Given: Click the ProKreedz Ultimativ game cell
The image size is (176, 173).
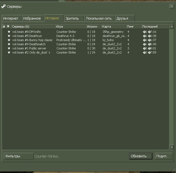Looking at the screenshot, I should pos(71,40).
